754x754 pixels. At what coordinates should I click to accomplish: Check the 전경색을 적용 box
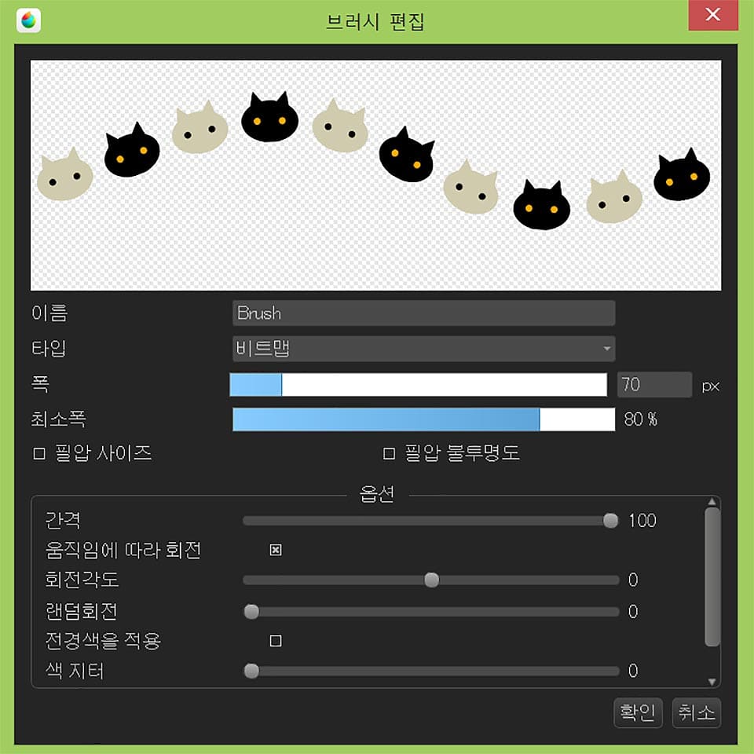click(276, 641)
